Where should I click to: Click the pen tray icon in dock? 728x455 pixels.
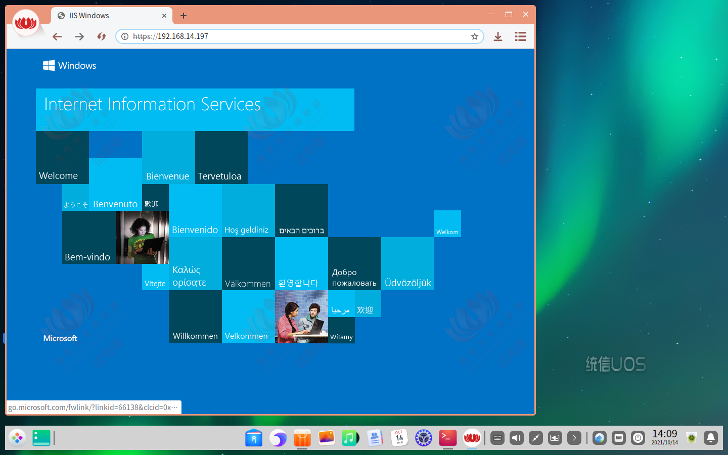536,438
